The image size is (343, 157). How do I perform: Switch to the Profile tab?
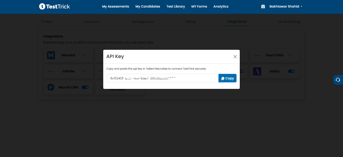[x=47, y=22]
